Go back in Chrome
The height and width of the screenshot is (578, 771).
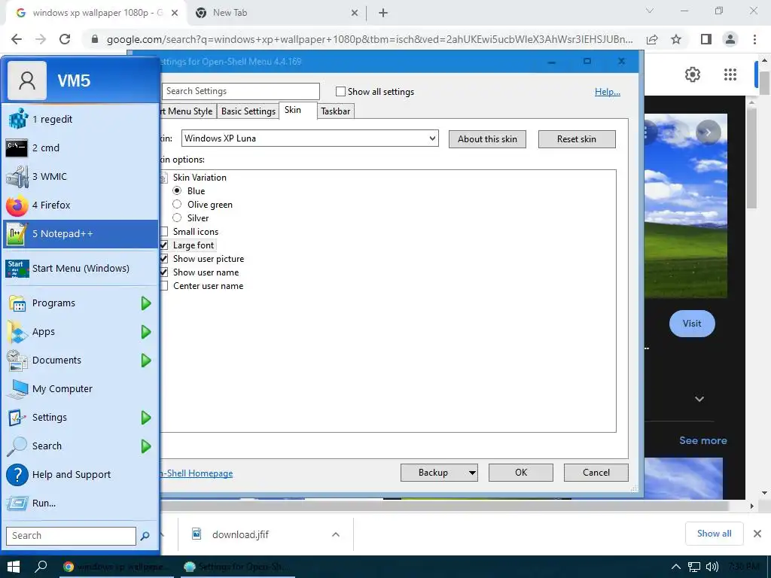[x=17, y=39]
